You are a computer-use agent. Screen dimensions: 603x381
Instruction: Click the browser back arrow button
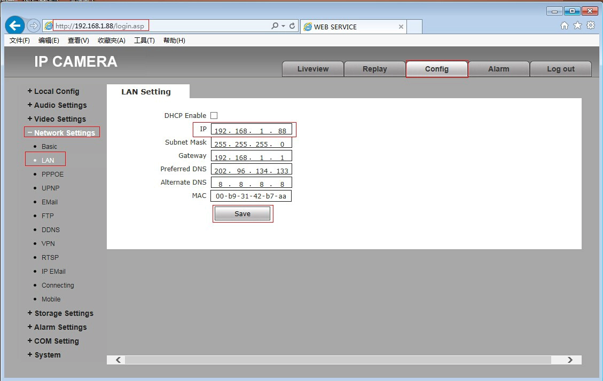pyautogui.click(x=14, y=26)
